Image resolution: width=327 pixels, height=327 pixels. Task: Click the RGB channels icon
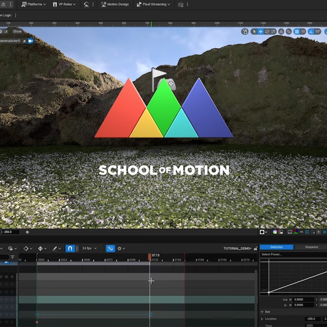pyautogui.click(x=296, y=232)
